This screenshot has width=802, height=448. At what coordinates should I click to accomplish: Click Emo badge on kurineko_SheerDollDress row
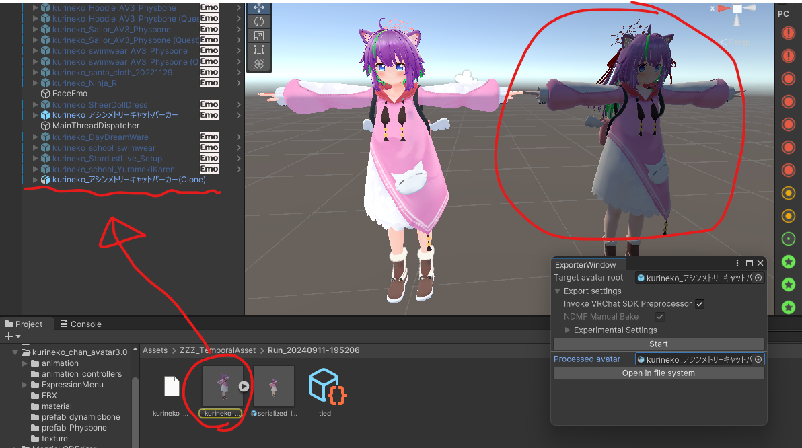[209, 104]
